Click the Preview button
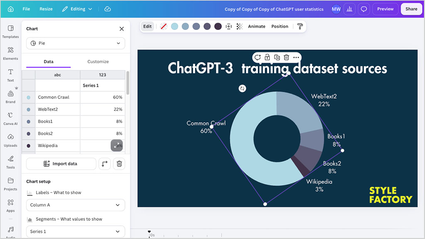Viewport: 425px width, 239px height. pyautogui.click(x=385, y=9)
